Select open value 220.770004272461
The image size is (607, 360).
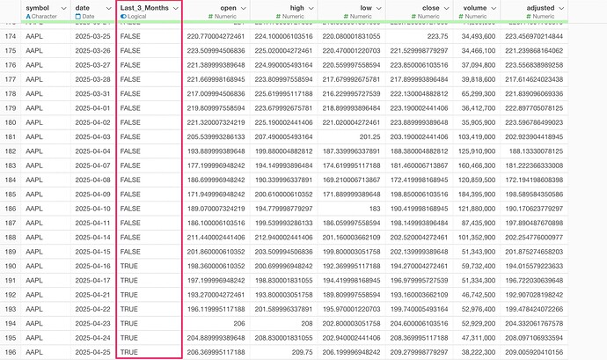point(216,36)
